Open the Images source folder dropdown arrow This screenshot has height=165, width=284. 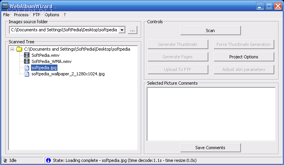pos(122,30)
